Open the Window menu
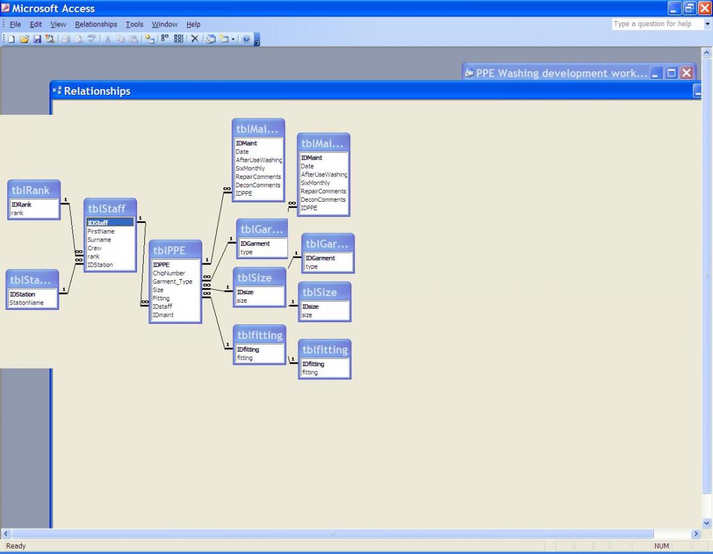Screen dimensions: 713x554 [164, 24]
